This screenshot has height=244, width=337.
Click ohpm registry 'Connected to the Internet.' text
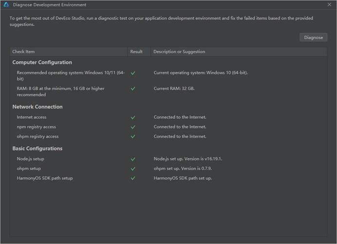click(180, 136)
